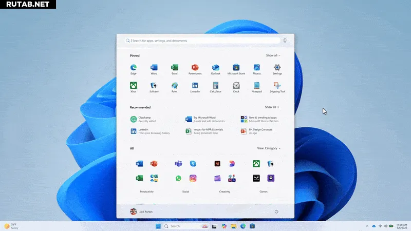The height and width of the screenshot is (231, 411).
Task: Open PH Design Concepts recommended file
Action: click(x=259, y=131)
